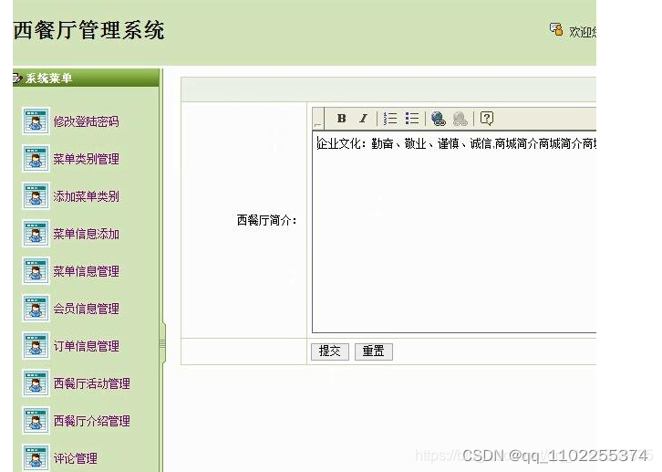
Task: Click the 西餐厅简介 field label
Action: coord(267,220)
